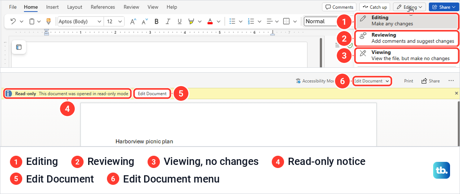Apply the red font color
460x194 pixels.
point(210,21)
